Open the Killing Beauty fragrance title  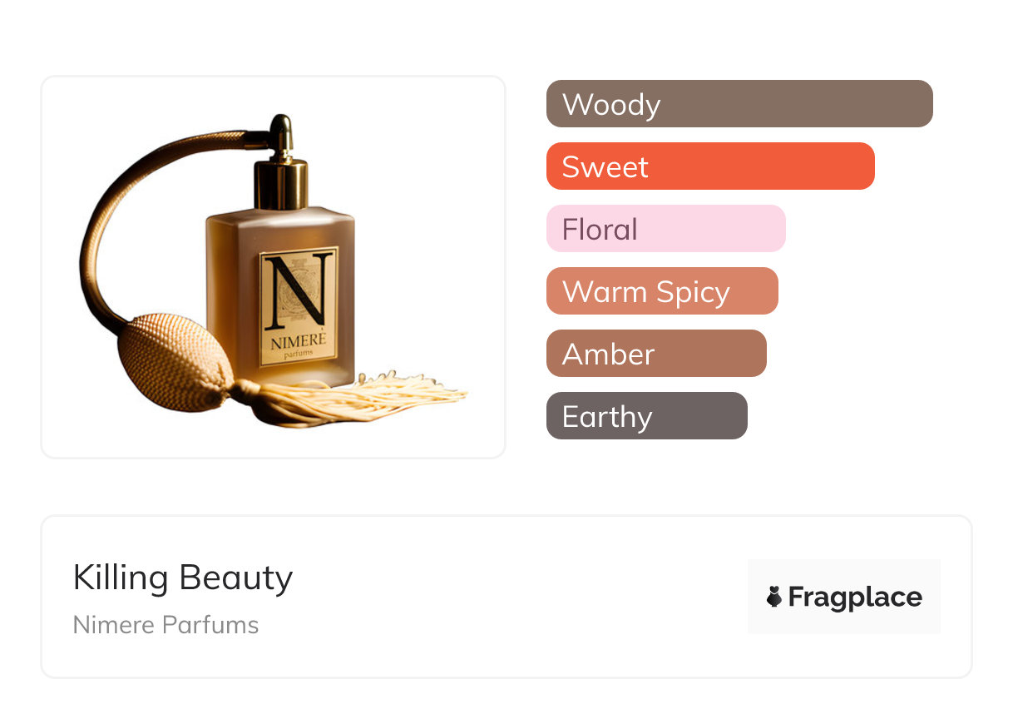pyautogui.click(x=183, y=578)
